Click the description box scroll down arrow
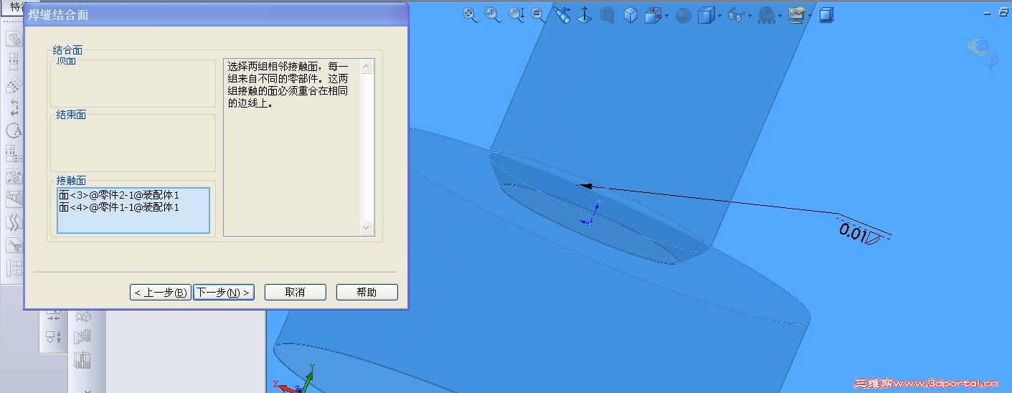 pyautogui.click(x=367, y=227)
